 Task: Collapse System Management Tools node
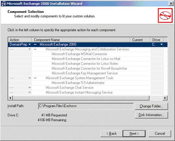click(35, 78)
